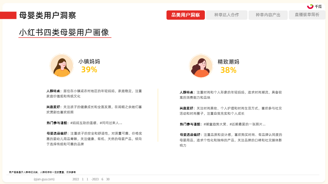
Task: Click 人群特点 label under 精致潮妈
Action: [187, 92]
